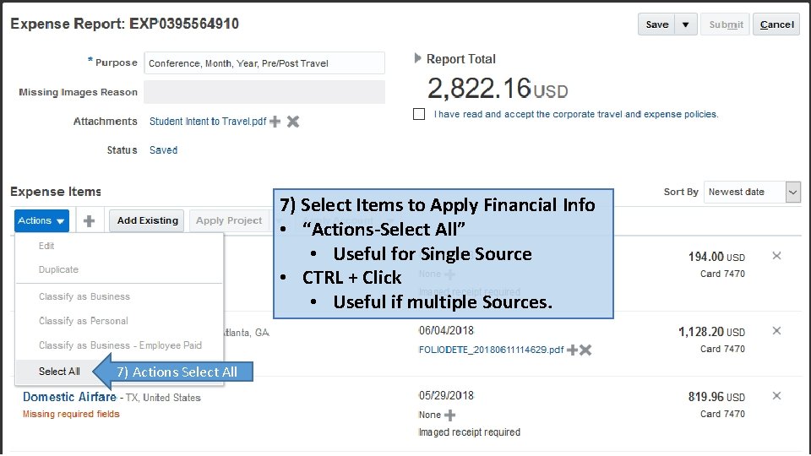Cancel the expense report

[776, 24]
